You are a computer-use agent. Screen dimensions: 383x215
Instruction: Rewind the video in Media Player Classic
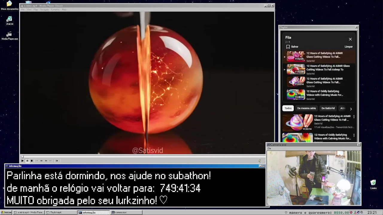(41, 161)
